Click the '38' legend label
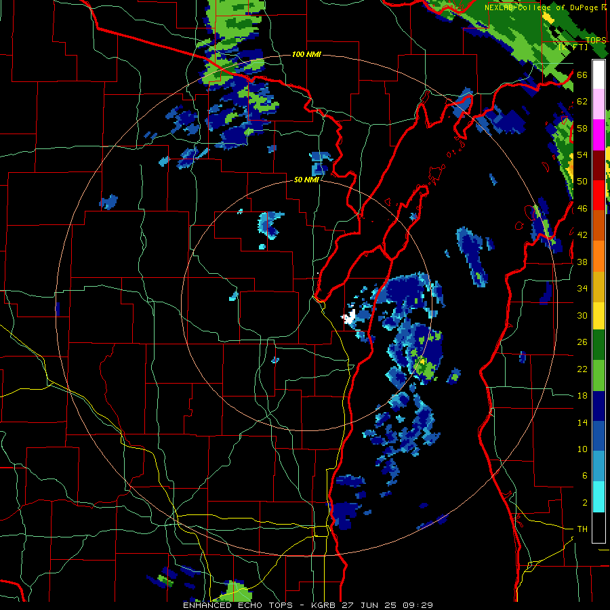The image size is (610, 610). (x=582, y=262)
